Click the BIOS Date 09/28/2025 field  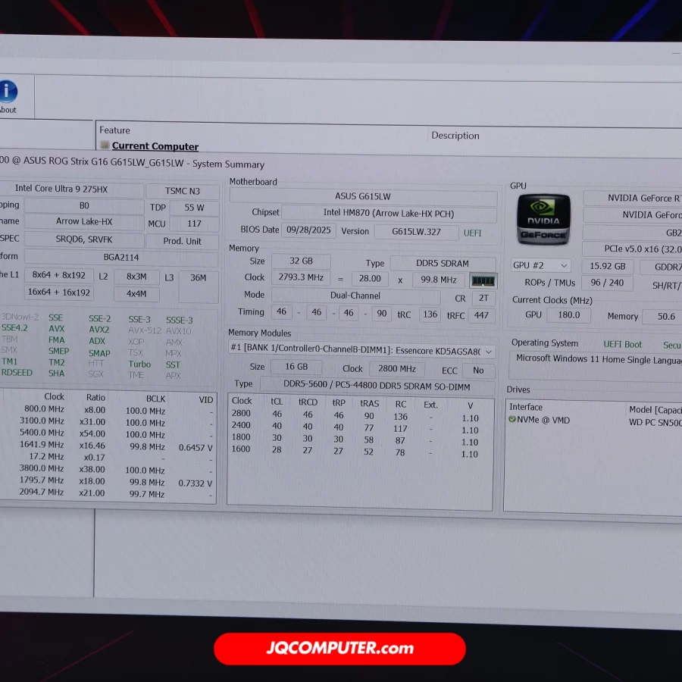(x=308, y=230)
